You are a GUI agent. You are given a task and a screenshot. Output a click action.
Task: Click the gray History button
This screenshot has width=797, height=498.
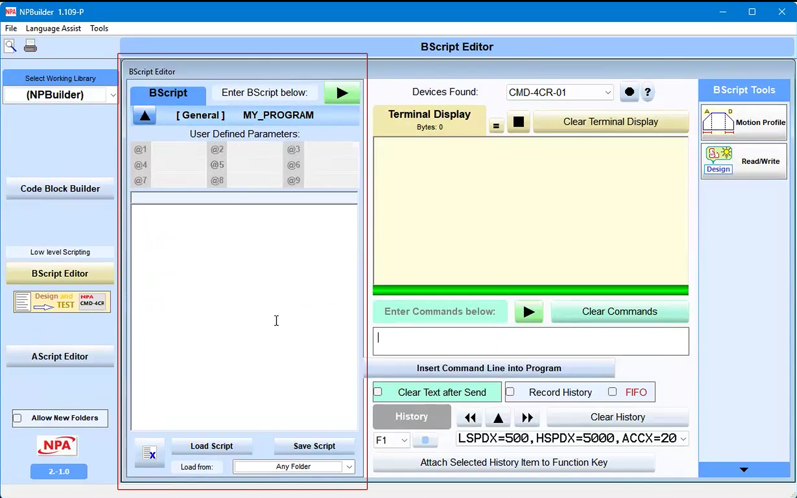(412, 417)
